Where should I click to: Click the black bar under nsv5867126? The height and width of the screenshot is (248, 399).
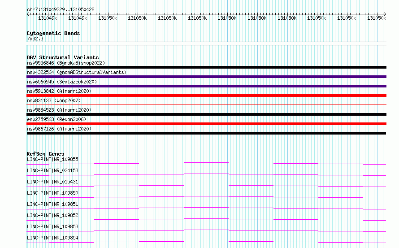coord(206,133)
